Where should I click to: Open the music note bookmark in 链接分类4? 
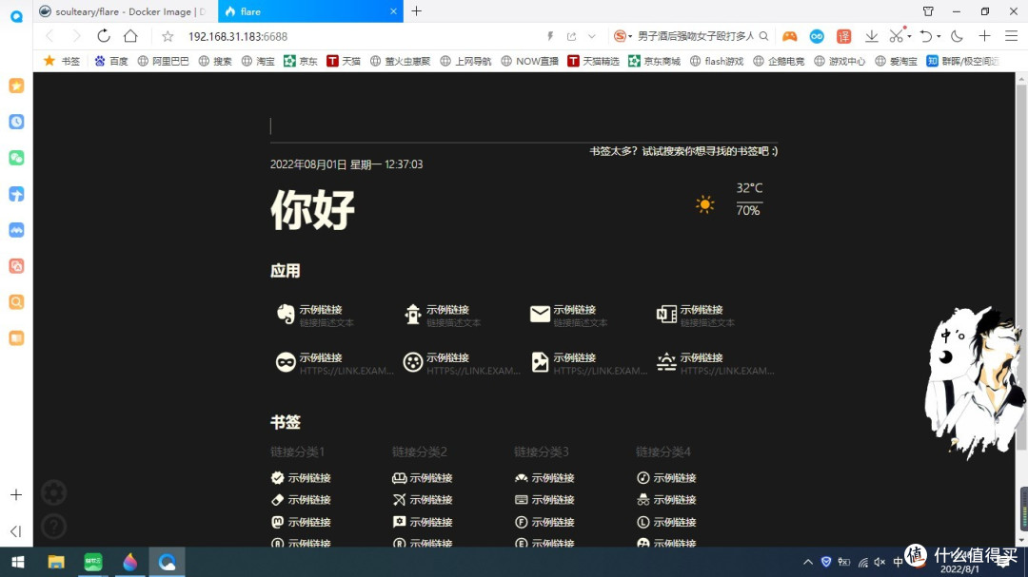[666, 478]
